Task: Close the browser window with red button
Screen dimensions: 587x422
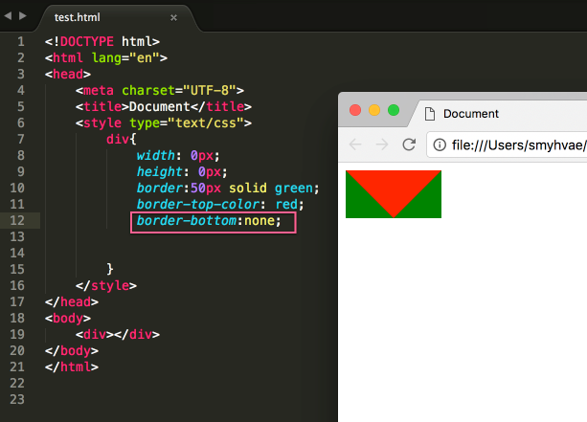Action: tap(355, 110)
